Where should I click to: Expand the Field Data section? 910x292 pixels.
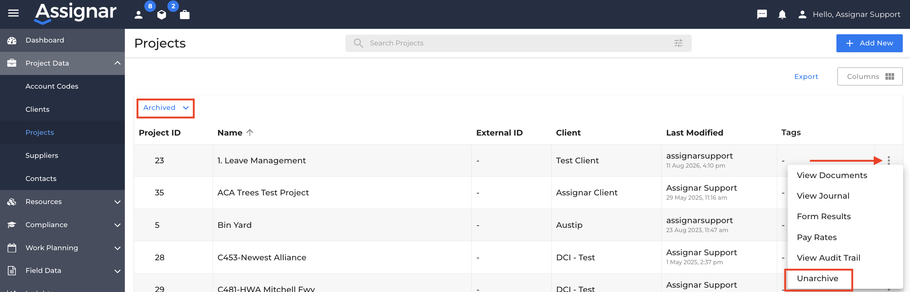pos(117,271)
